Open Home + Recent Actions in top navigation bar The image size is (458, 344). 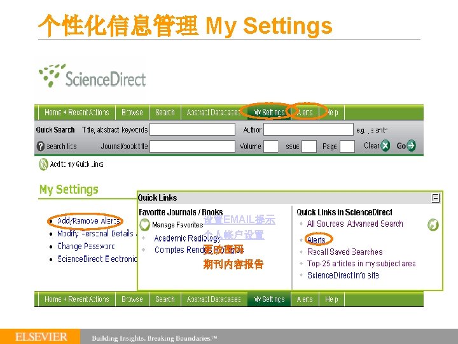click(x=77, y=112)
